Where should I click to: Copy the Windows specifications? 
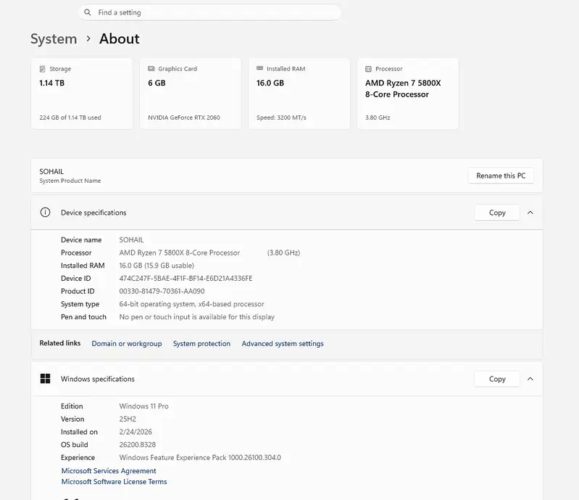497,379
